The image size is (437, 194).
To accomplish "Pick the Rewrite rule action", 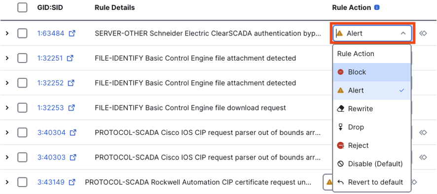I will pos(372,109).
